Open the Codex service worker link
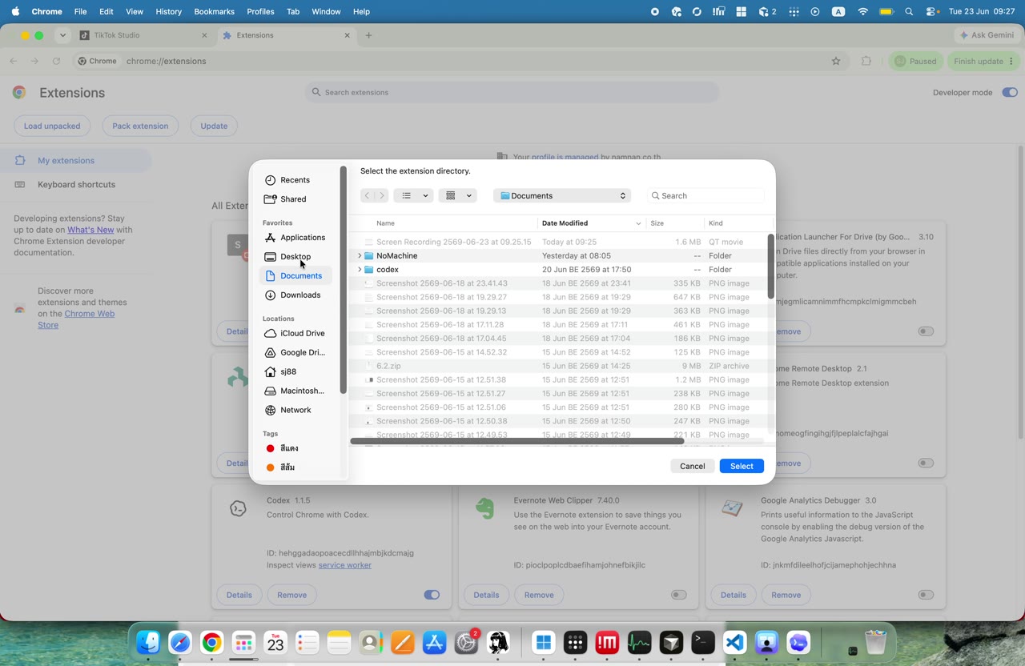 pos(344,565)
